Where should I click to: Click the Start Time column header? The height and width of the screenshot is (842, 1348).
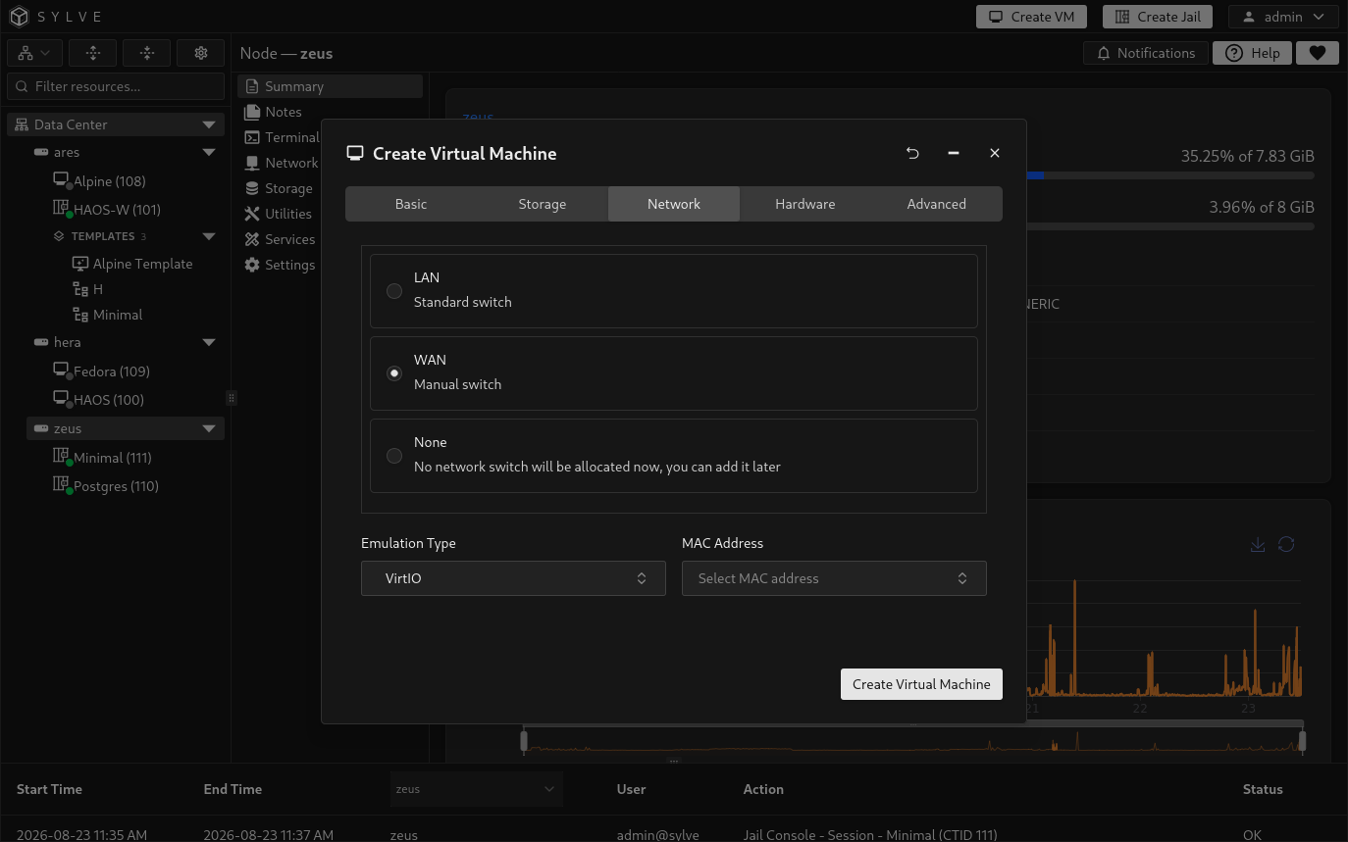pyautogui.click(x=49, y=789)
